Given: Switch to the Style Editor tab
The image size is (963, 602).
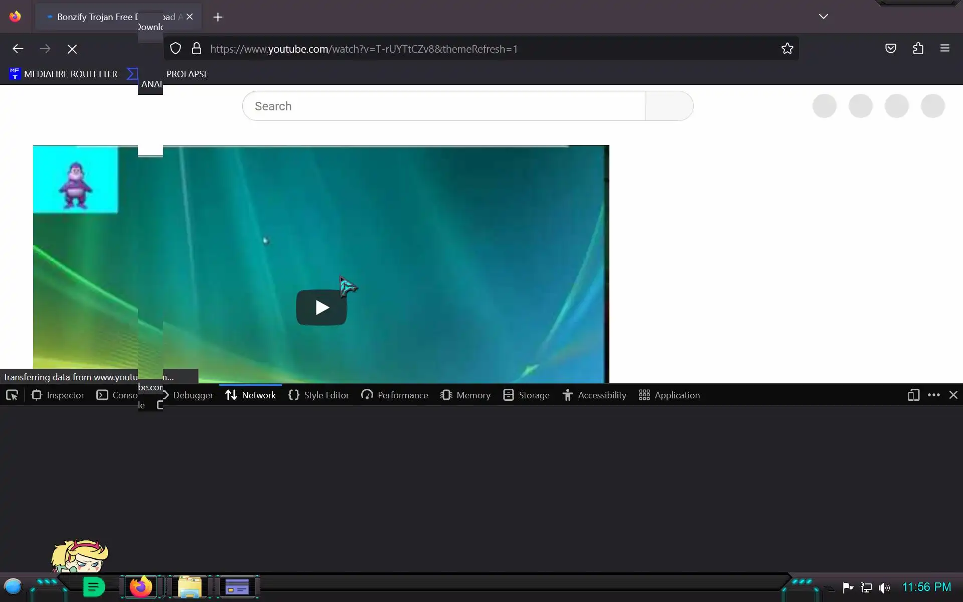Looking at the screenshot, I should [318, 395].
